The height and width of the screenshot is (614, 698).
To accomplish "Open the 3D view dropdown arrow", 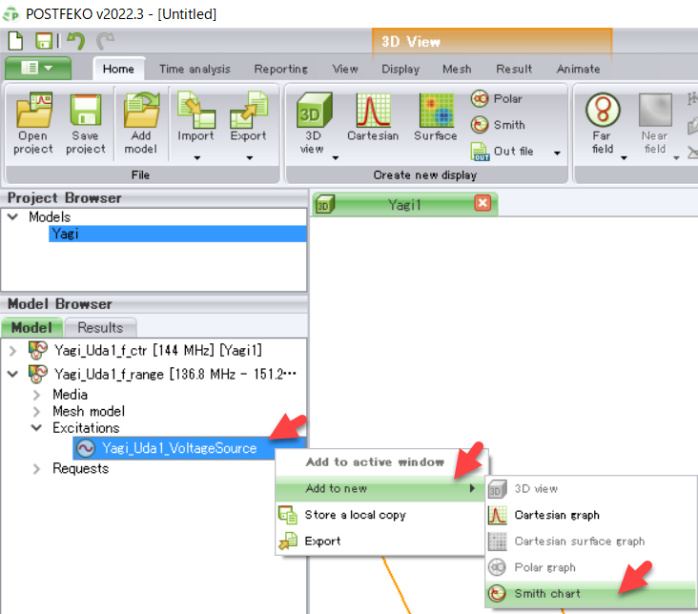I will 336,157.
